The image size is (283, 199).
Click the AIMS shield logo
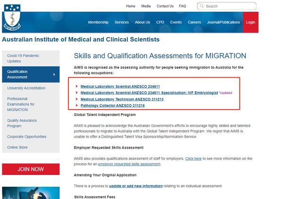tap(12, 17)
